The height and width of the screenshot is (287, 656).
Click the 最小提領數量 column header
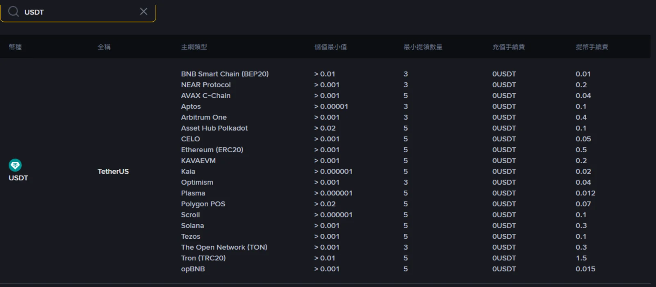423,47
